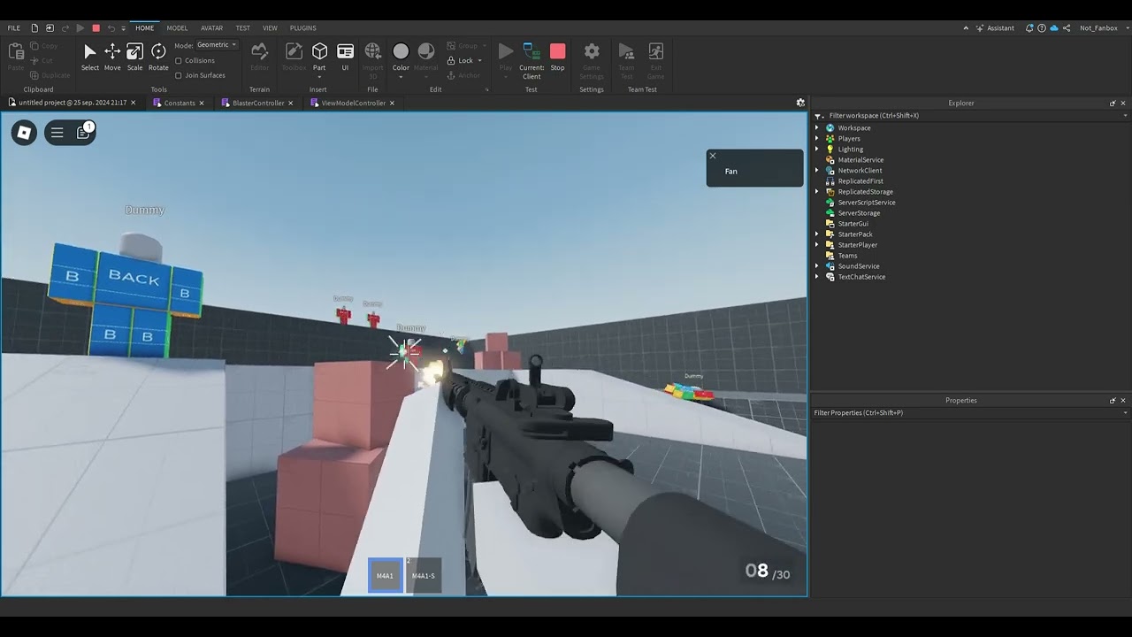This screenshot has width=1132, height=637.
Task: Select TextChatService in Explorer
Action: pyautogui.click(x=861, y=277)
